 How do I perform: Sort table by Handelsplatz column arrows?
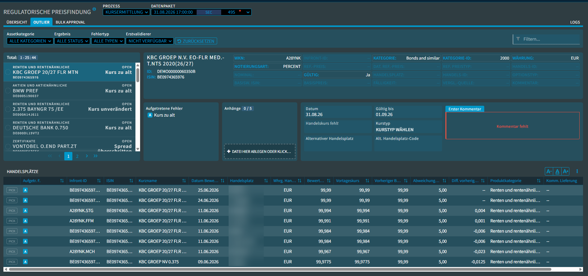pos(266,180)
